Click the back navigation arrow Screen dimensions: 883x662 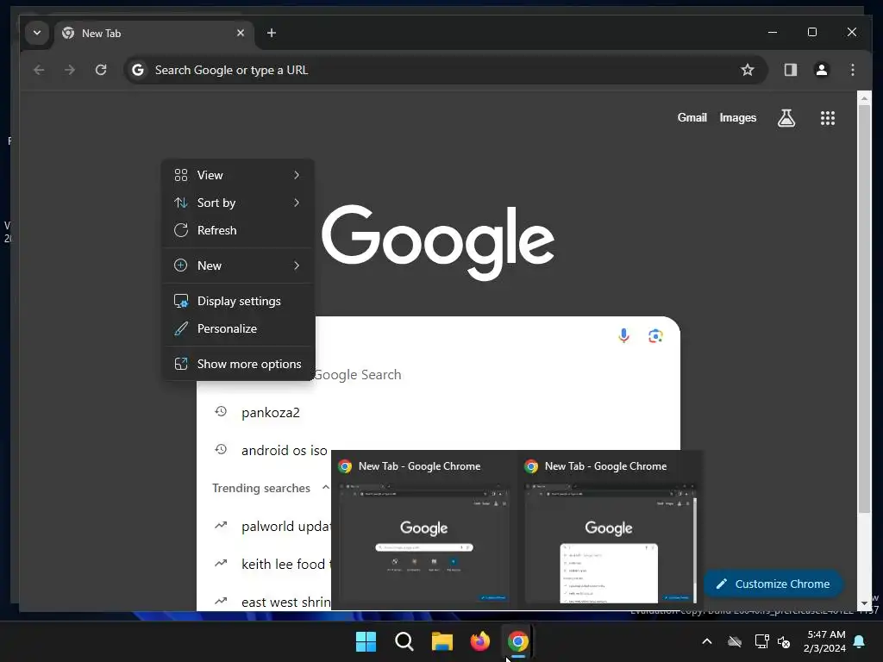tap(39, 70)
